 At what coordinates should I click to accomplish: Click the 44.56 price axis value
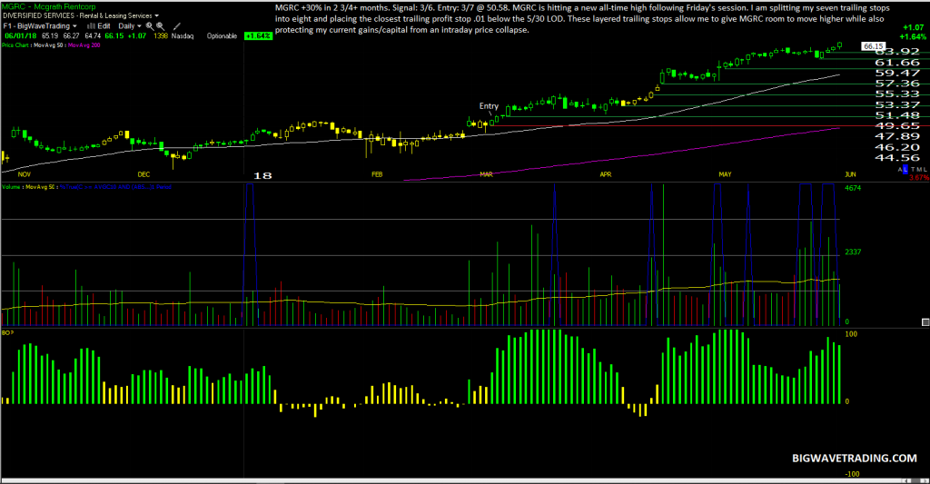coord(897,158)
